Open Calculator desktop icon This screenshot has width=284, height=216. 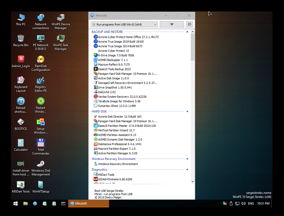[x=21, y=145]
